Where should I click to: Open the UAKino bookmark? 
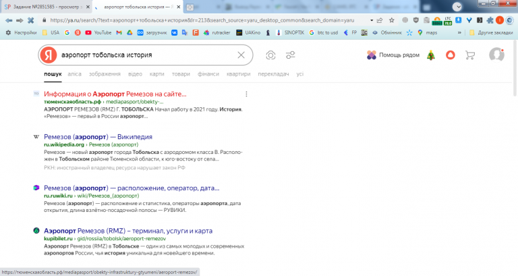tap(248, 32)
